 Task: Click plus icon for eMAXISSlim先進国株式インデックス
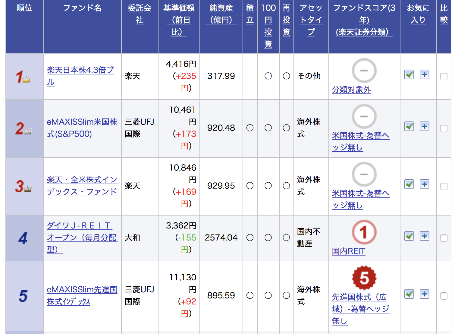click(x=425, y=294)
